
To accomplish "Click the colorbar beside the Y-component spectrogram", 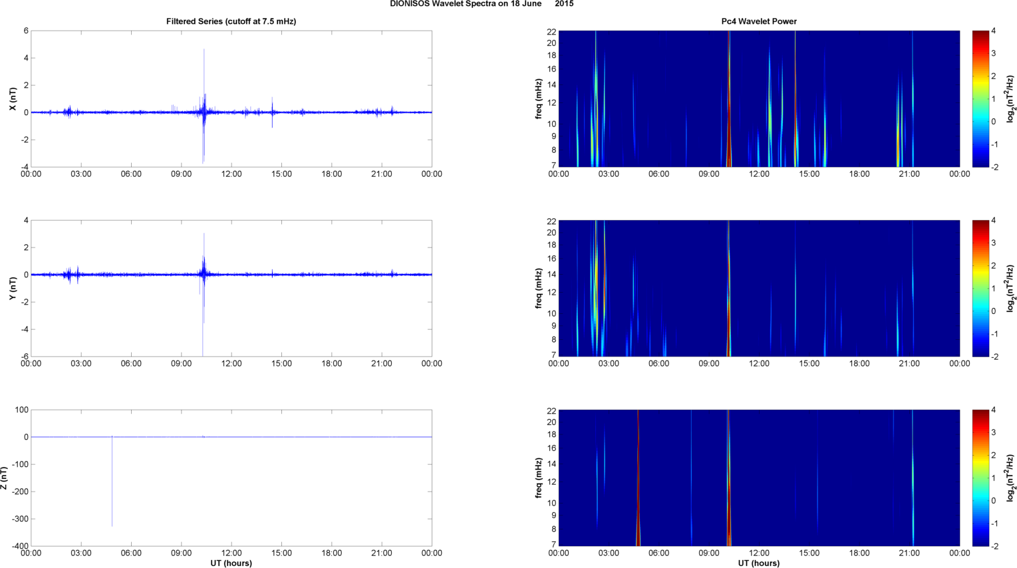I will [x=980, y=288].
